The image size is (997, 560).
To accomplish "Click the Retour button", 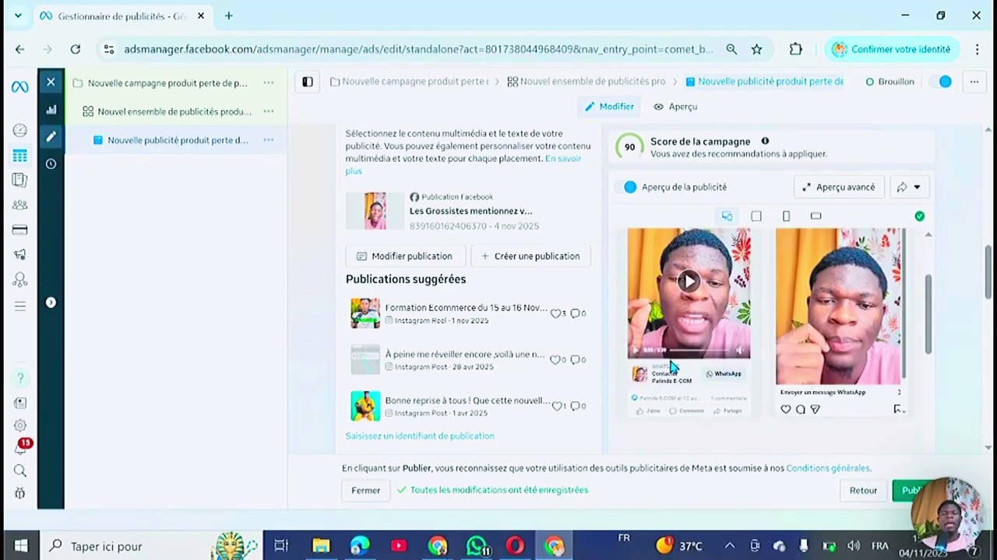I will [x=863, y=490].
